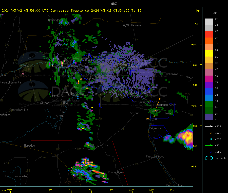
Task: Select the light grey 70-80 dBZ swatch
Action: pos(209,22)
